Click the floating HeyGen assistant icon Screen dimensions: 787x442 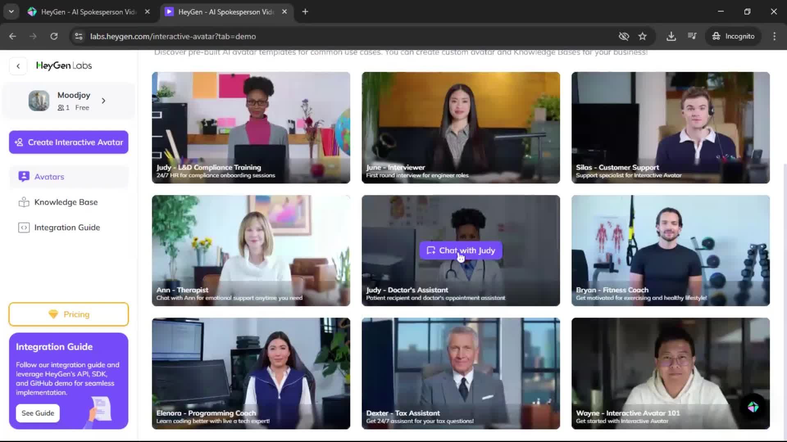(753, 407)
